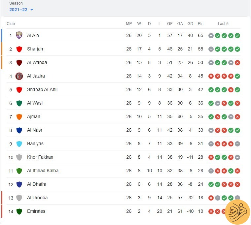Viewport: 251px width, 225px height.
Task: Click the Al Jazira club crest
Action: (x=19, y=76)
